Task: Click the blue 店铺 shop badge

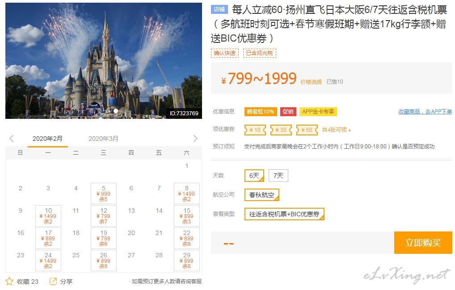Action: (219, 9)
